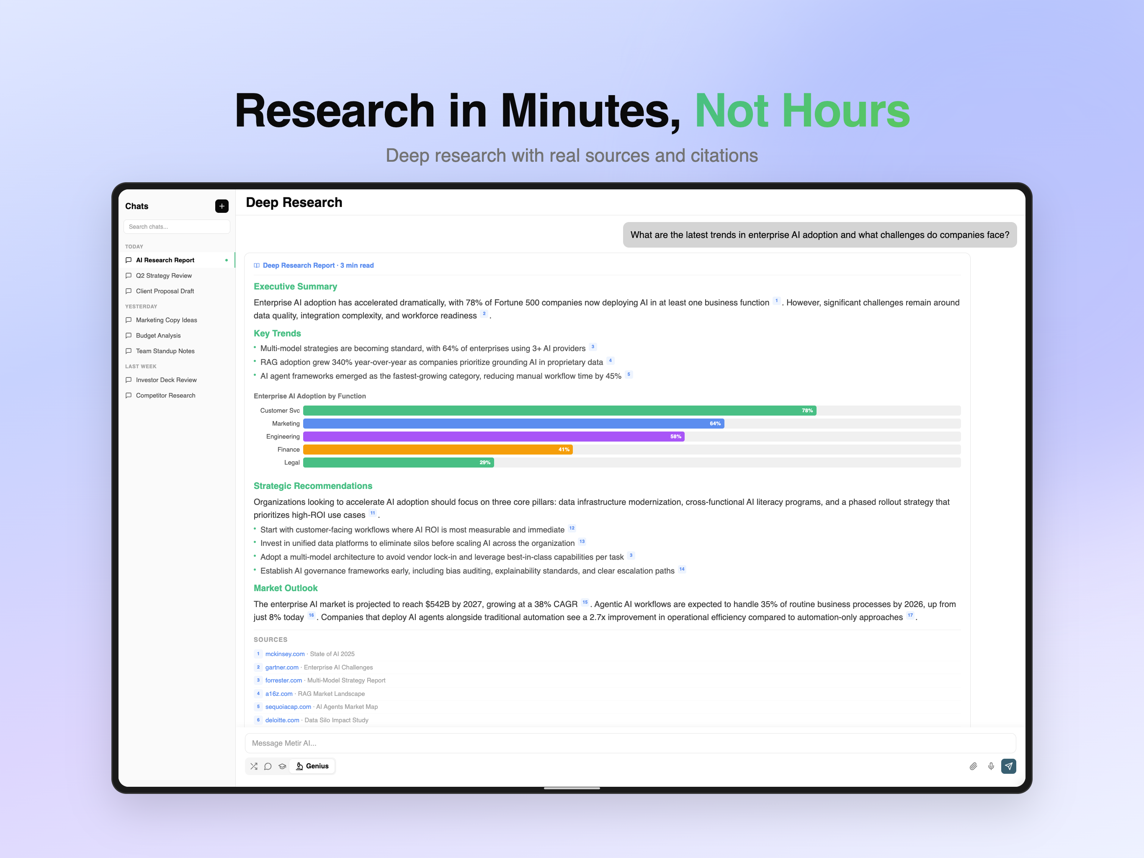The height and width of the screenshot is (858, 1144).
Task: Start a new chat with the plus button
Action: coord(222,206)
